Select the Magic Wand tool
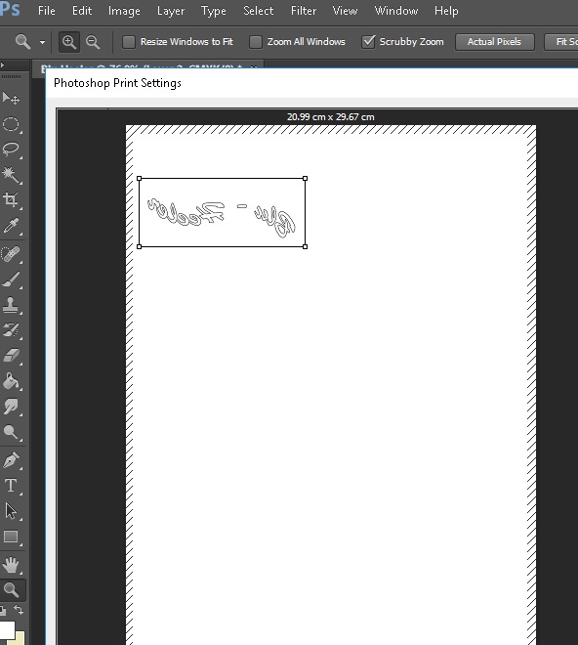This screenshot has height=645, width=578. [11, 175]
